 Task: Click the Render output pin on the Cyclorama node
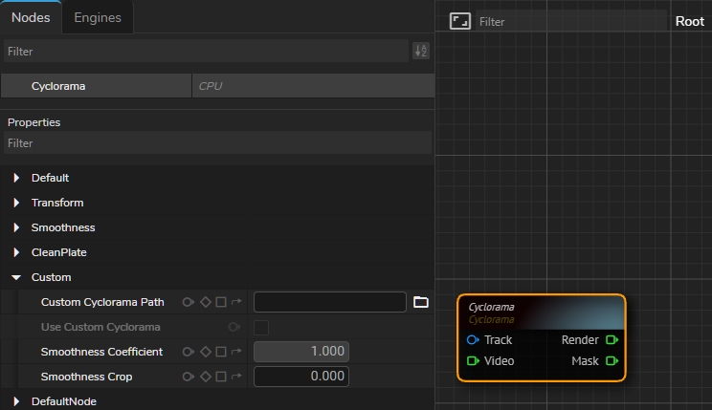[x=612, y=340]
